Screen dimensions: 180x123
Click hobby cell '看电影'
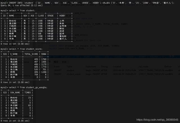coord(63,36)
